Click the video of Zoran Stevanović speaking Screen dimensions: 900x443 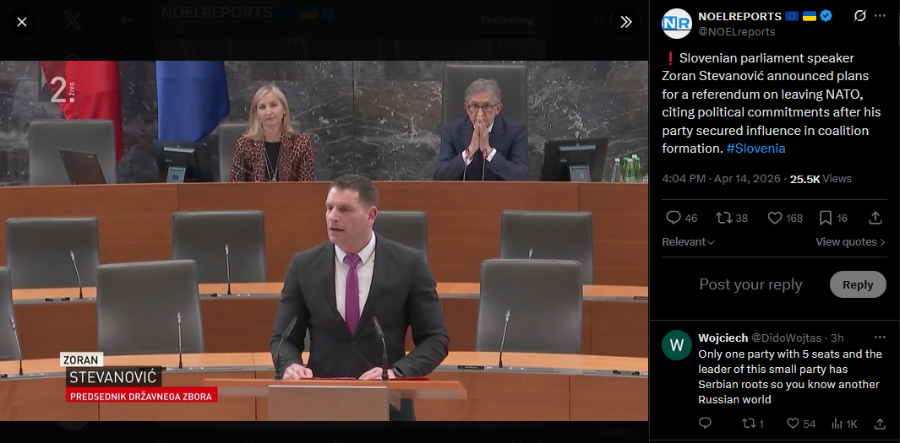[x=324, y=240]
